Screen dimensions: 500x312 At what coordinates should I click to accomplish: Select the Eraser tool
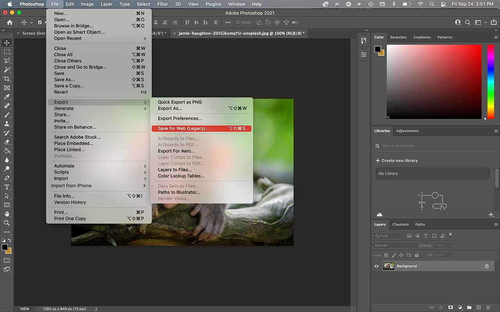7,142
